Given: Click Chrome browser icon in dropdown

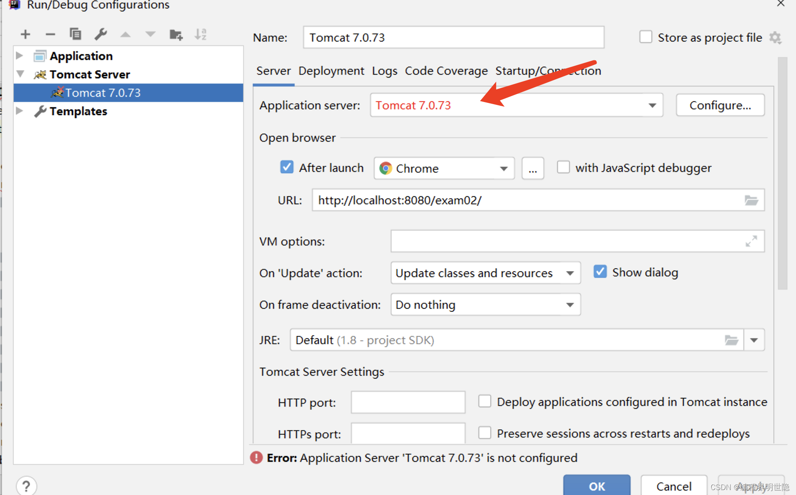Looking at the screenshot, I should tap(386, 168).
